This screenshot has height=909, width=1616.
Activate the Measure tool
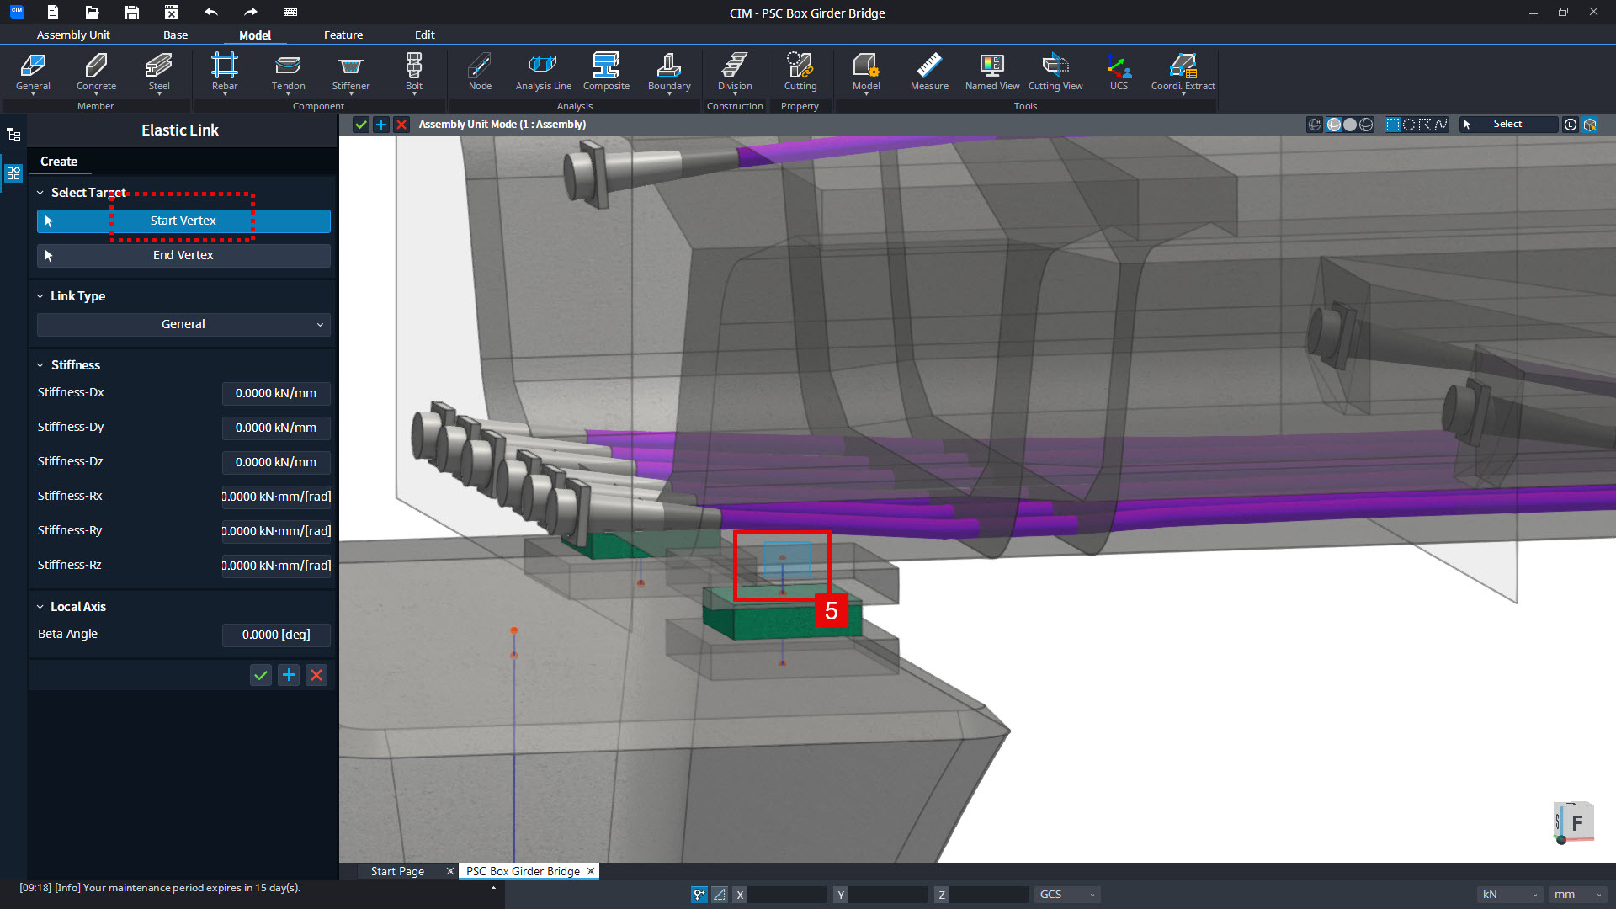[x=929, y=72]
